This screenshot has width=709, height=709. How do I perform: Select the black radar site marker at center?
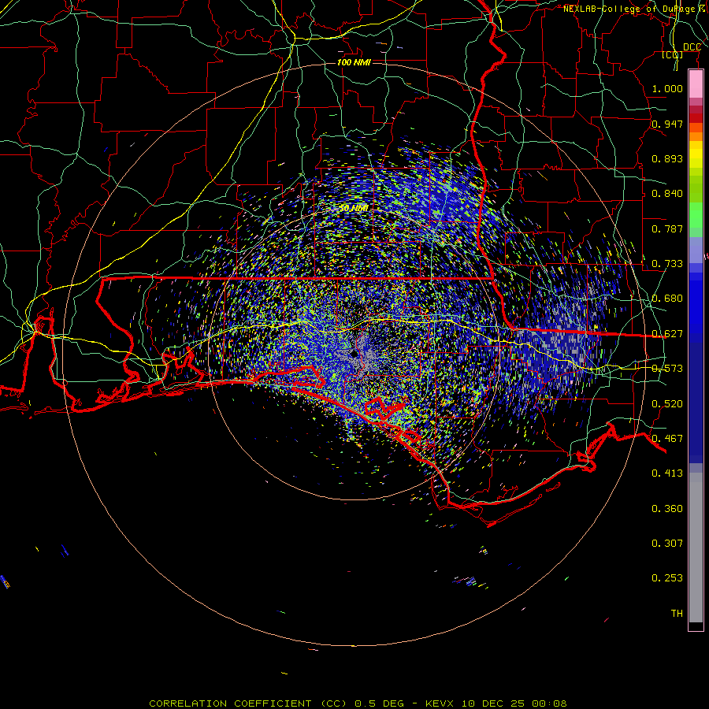354,354
